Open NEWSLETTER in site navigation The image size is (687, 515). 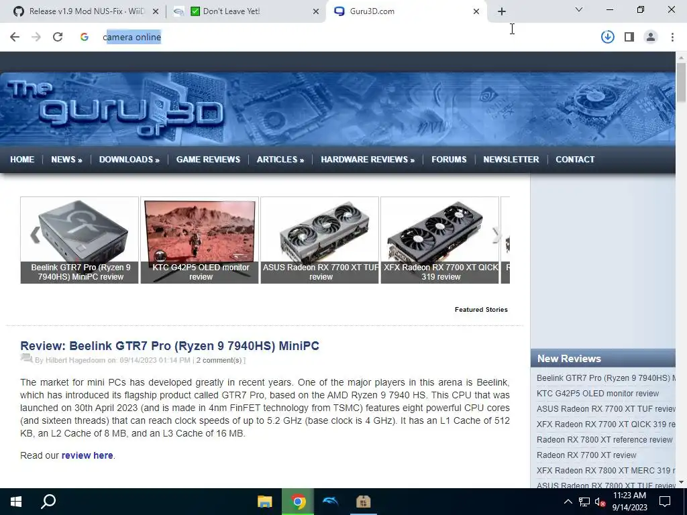tap(511, 160)
